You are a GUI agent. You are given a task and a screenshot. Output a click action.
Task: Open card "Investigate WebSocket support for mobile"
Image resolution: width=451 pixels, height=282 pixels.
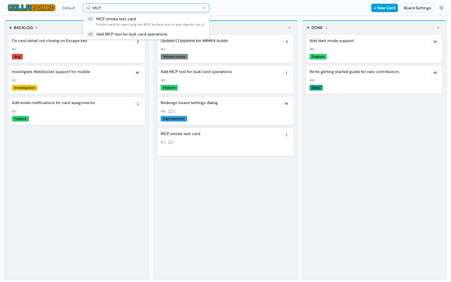[x=77, y=80]
